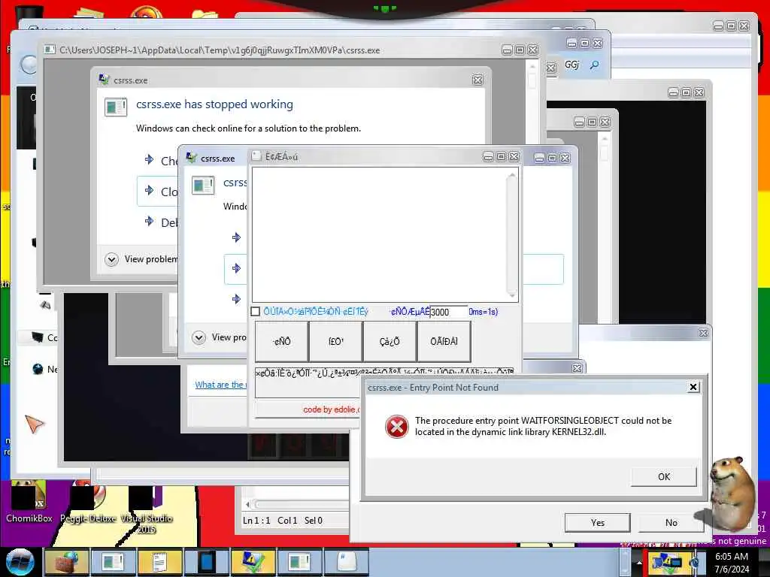
Task: Tick the checkbox under the garbled text area
Action: [x=256, y=312]
